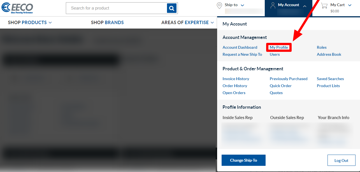Expand the My Cart chevron
This screenshot has width=360, height=172.
pyautogui.click(x=350, y=5)
